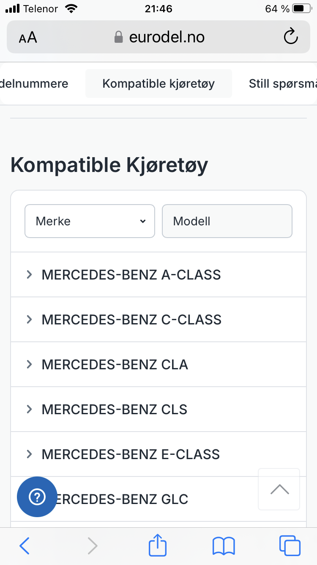The height and width of the screenshot is (565, 317).
Task: Expand the MERCEDES-BENZ GLC row
Action: point(127,499)
